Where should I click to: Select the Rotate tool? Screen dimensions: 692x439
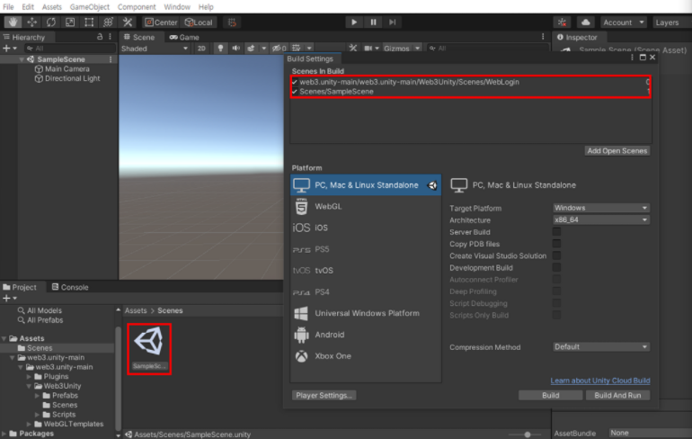pos(50,22)
